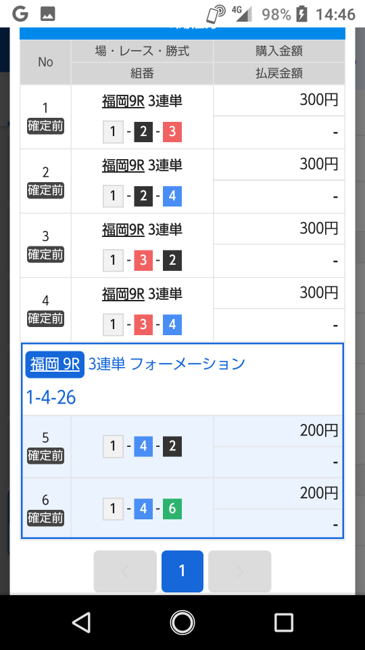
Task: Tap the 1-4-26 formation combination text
Action: (51, 397)
